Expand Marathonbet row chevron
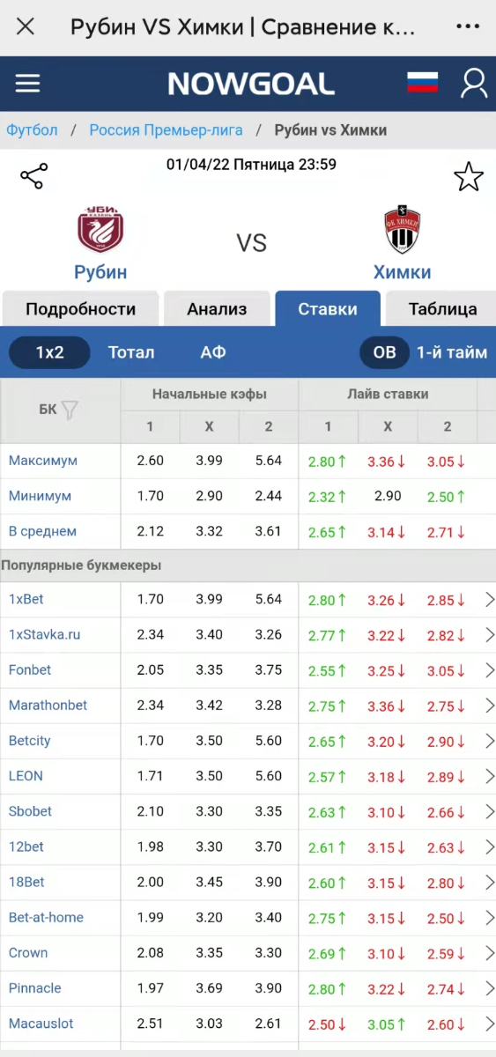 (x=490, y=706)
